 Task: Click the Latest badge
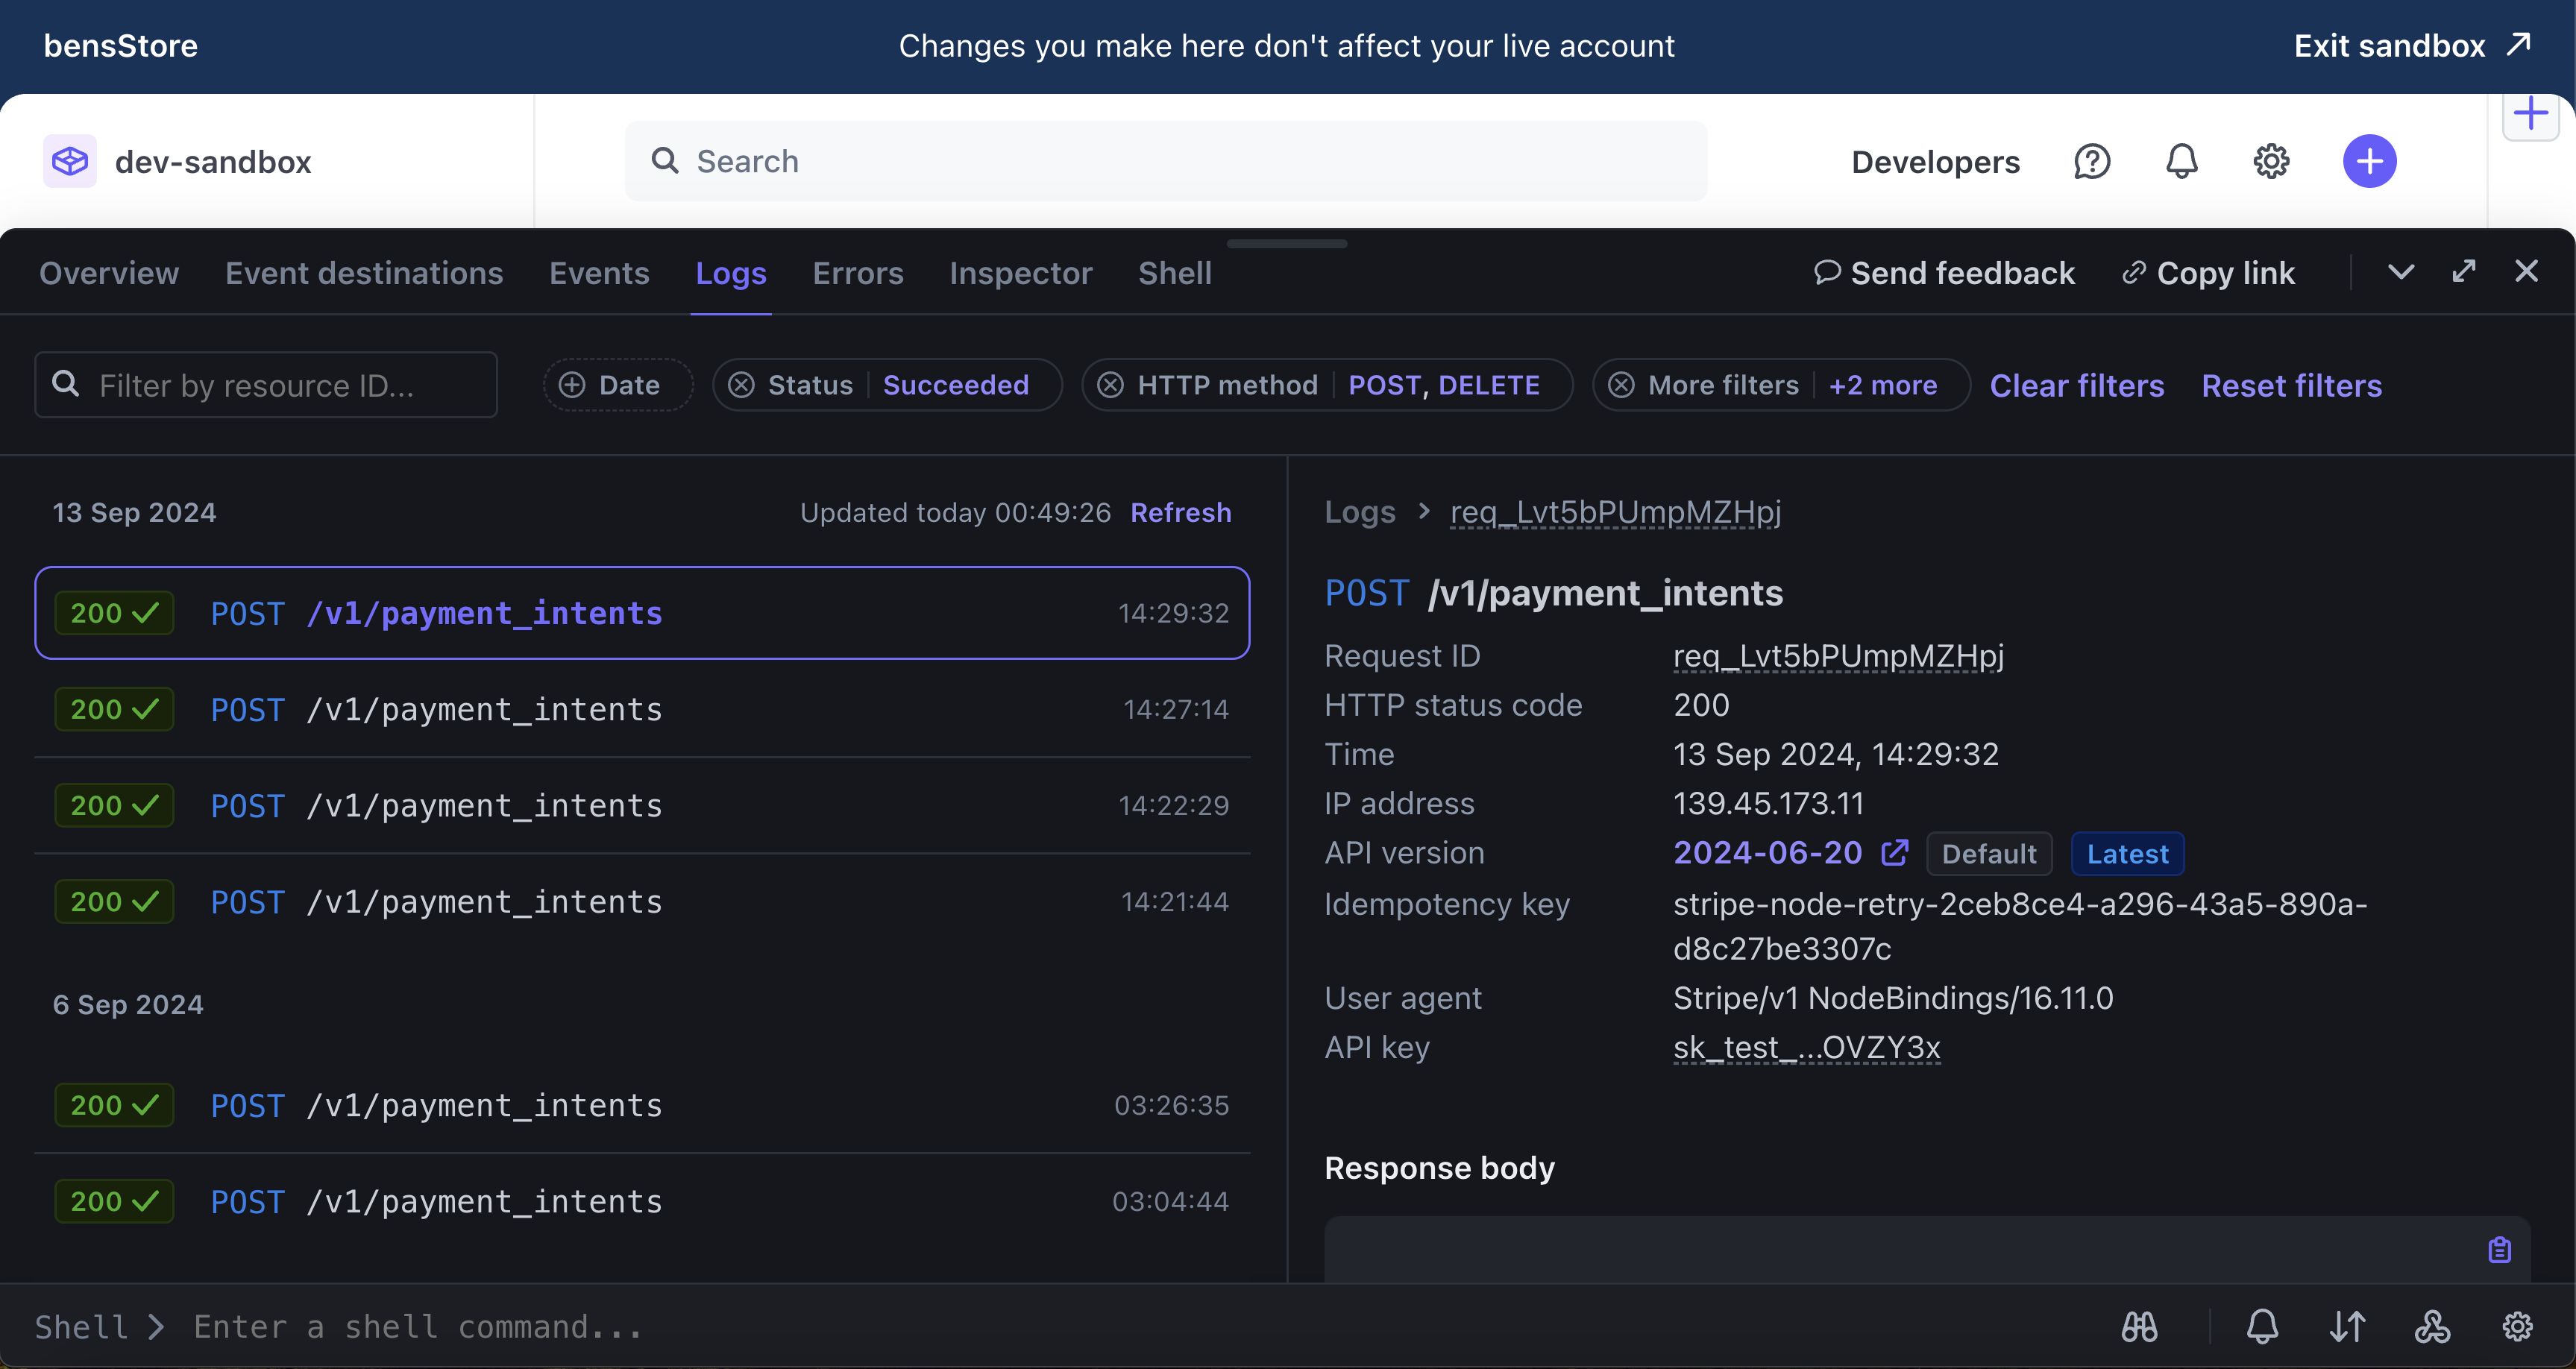point(2127,854)
